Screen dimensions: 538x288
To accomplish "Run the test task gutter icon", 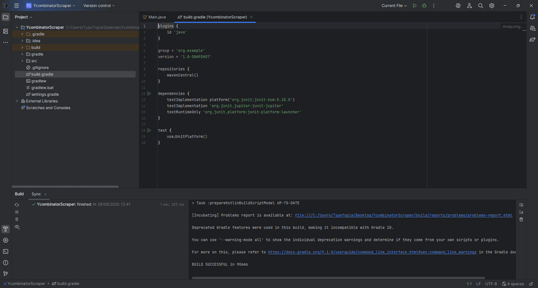I will (x=149, y=130).
